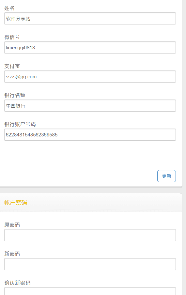Click the 姓名 label text
186x295 pixels.
[x=9, y=8]
